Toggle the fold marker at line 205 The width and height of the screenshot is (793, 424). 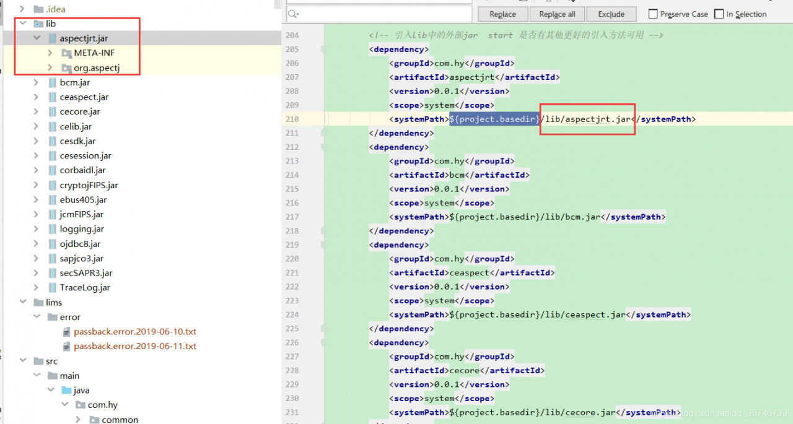323,49
